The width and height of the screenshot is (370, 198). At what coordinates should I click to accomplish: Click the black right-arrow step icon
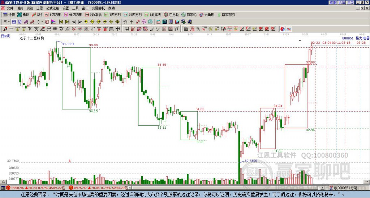coord(80,22)
